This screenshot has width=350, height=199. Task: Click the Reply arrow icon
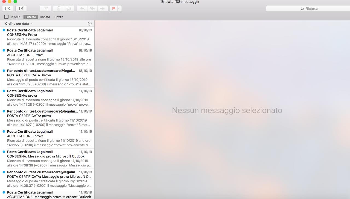(x=82, y=8)
